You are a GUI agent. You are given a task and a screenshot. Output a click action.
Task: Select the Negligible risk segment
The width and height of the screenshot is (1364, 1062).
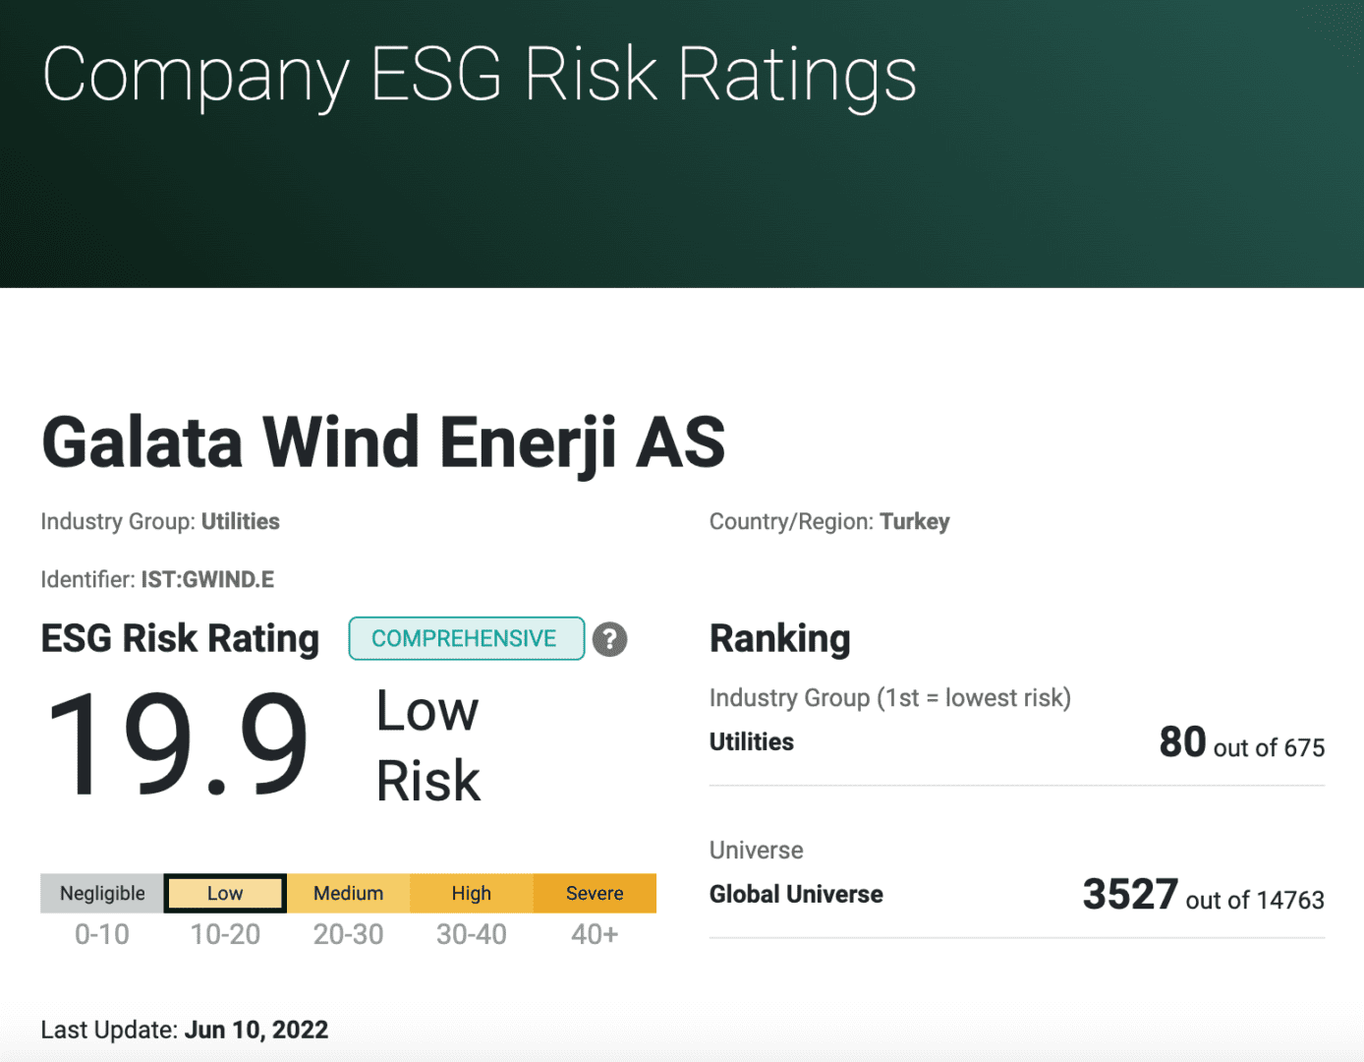[102, 893]
